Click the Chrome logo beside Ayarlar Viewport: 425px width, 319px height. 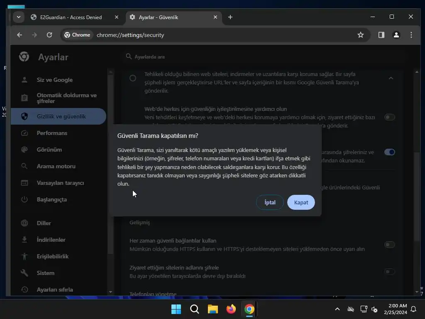(24, 56)
